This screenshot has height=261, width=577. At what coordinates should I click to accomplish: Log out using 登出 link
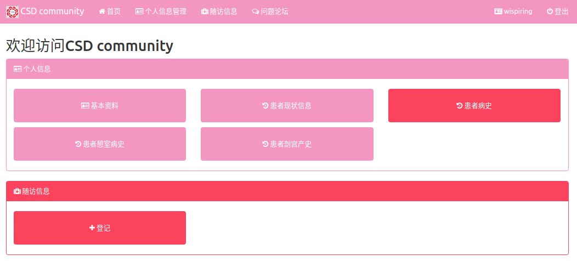pos(562,12)
